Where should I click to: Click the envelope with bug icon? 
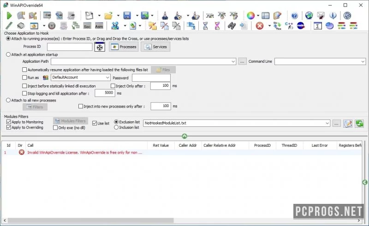pos(321,16)
